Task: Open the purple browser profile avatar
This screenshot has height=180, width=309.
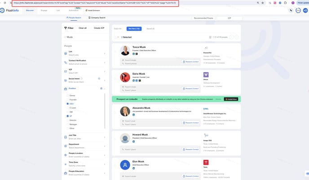Action: (293, 3)
